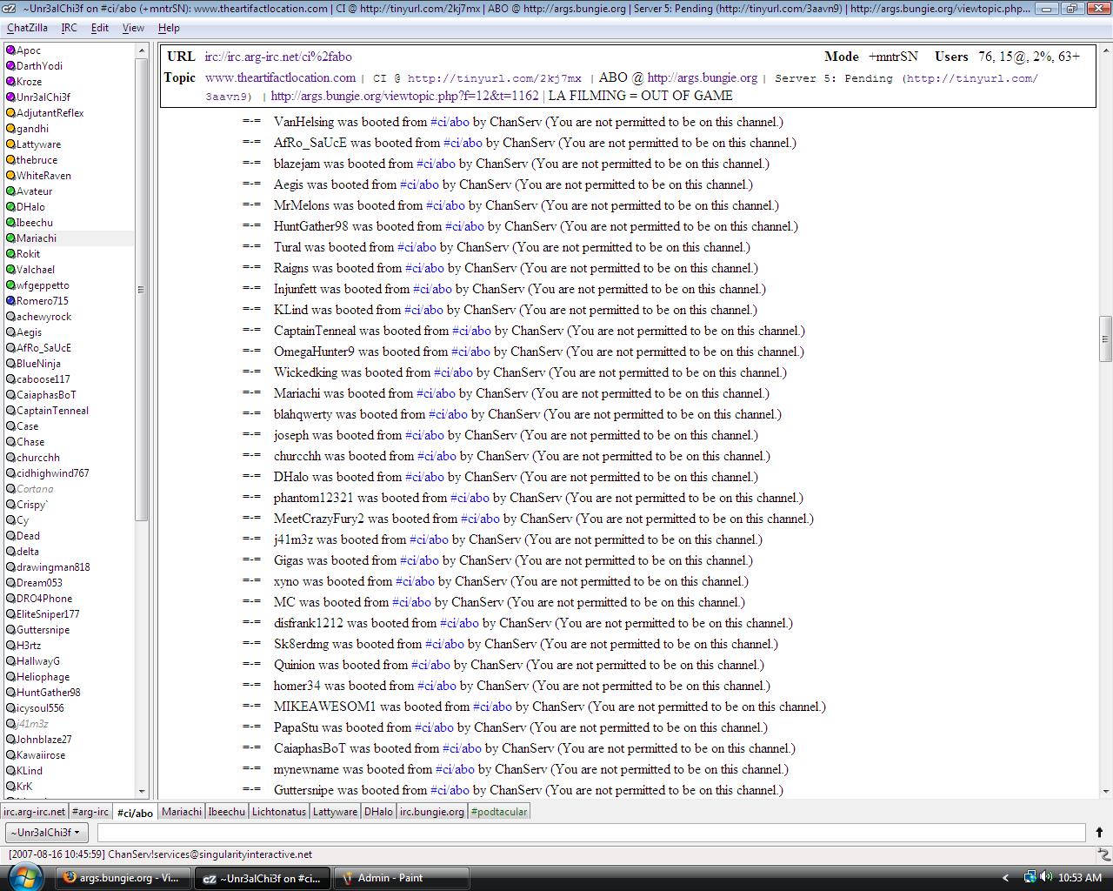Click the taskbar clock 10:53 AM
The height and width of the screenshot is (891, 1113).
1080,878
